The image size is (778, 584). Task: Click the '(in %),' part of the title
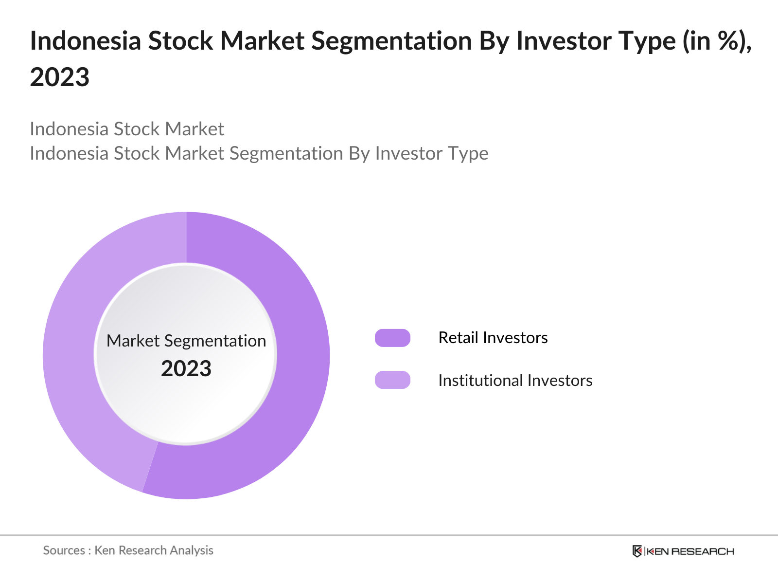pyautogui.click(x=717, y=41)
